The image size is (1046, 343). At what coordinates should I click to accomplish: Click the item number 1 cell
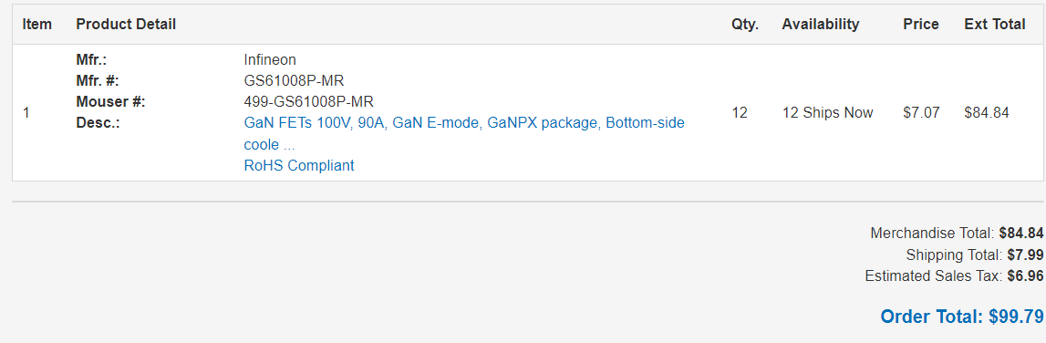pyautogui.click(x=26, y=113)
